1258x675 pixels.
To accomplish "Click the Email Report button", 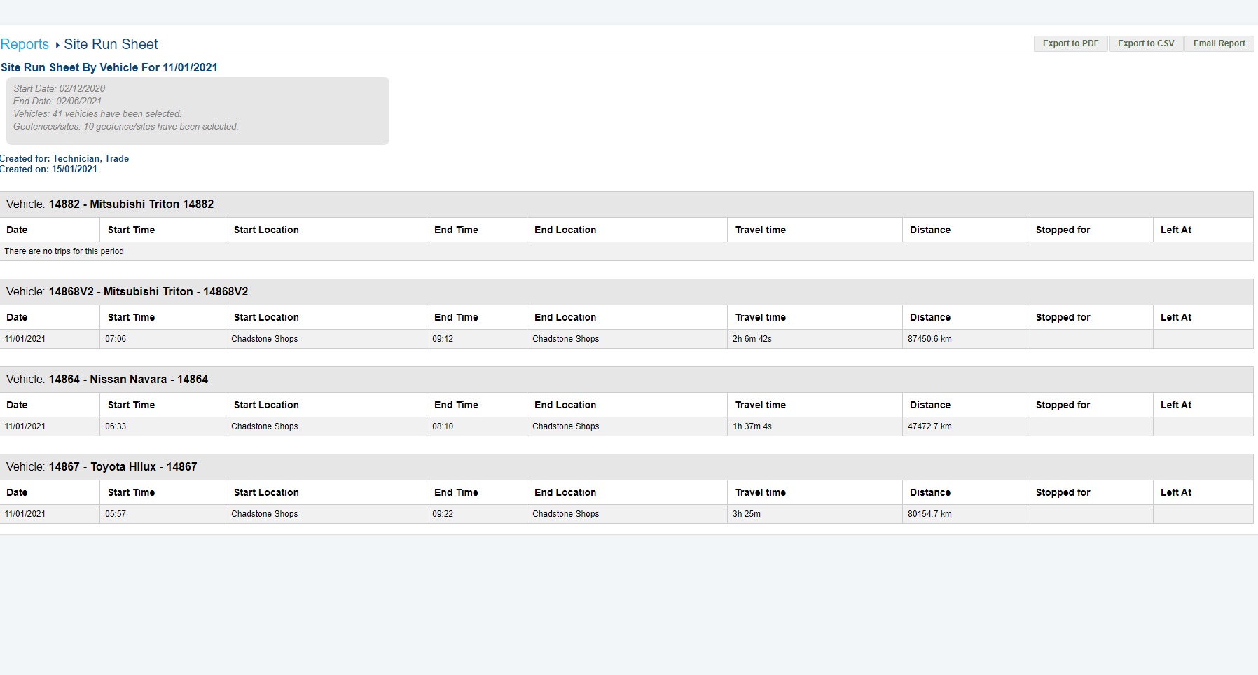I will (1219, 43).
